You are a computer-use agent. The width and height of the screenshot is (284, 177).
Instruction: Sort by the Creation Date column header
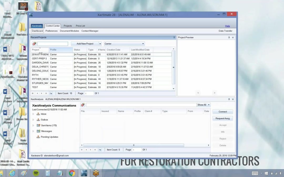(x=118, y=50)
